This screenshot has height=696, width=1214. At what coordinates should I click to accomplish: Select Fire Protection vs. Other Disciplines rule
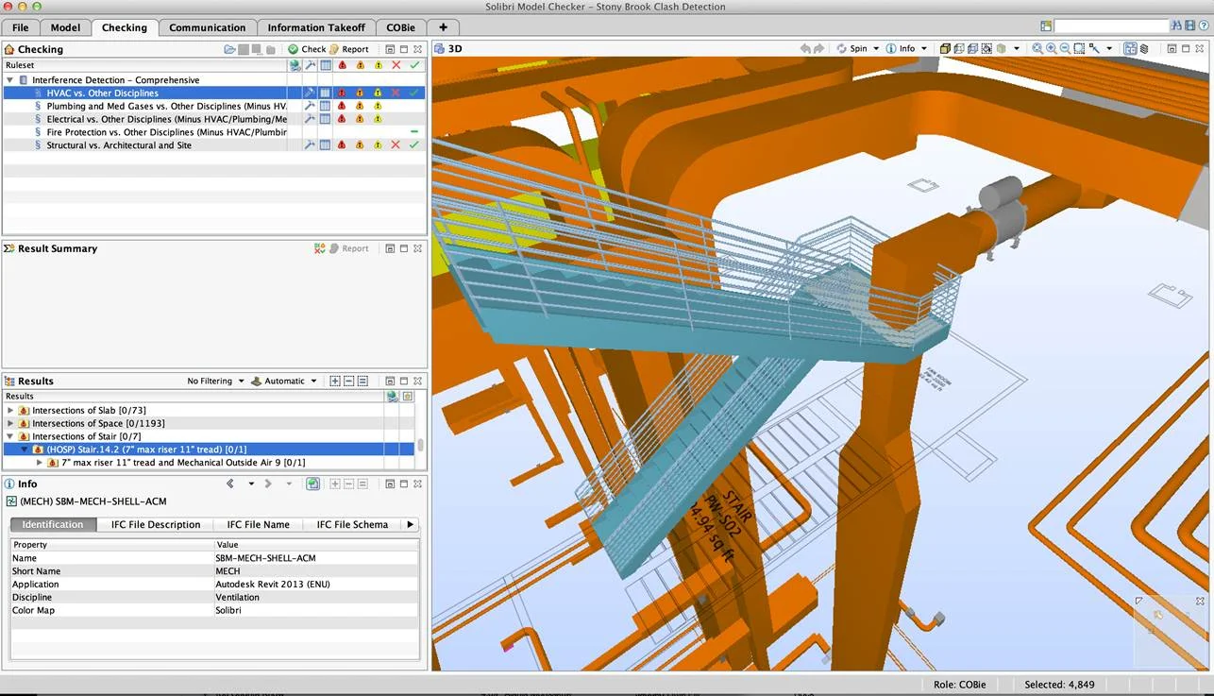coord(166,132)
